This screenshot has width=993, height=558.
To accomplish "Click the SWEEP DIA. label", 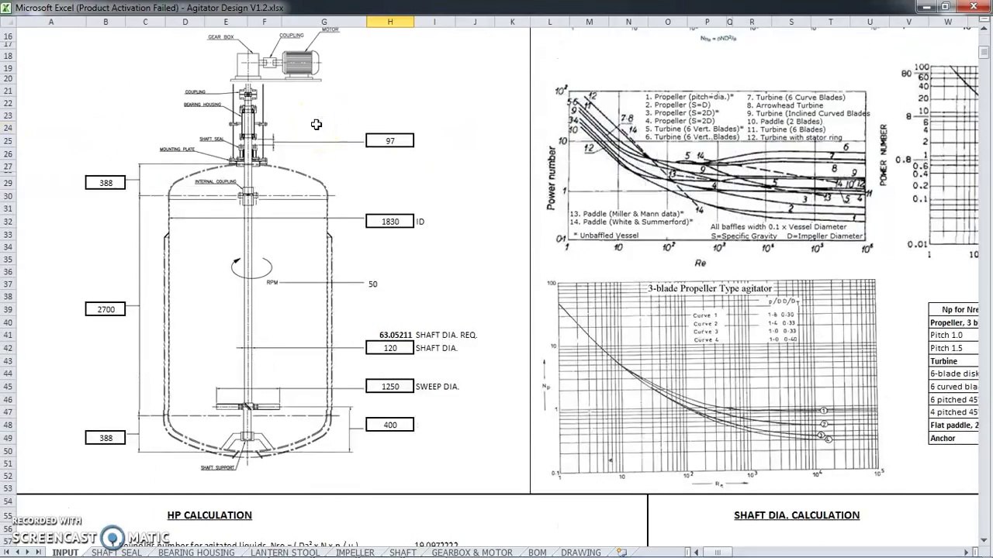I will coord(438,386).
